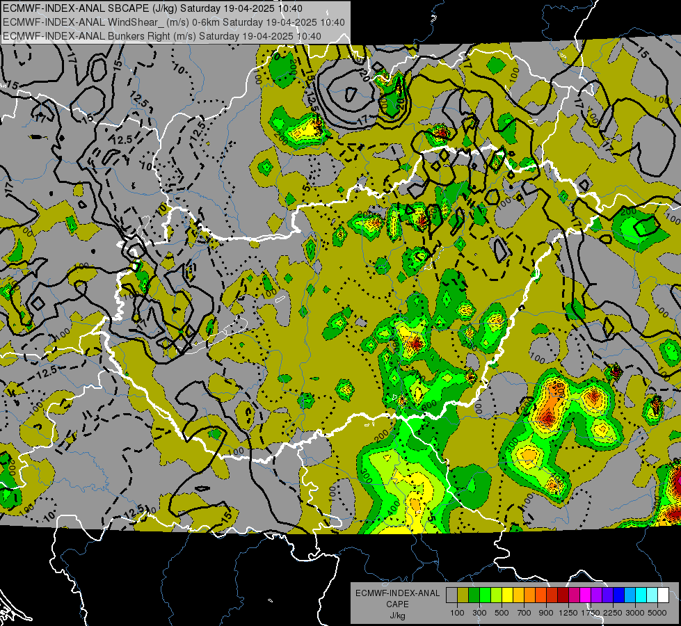Select the olive legend swatch after 100
Screen dimensions: 681x626
pos(463,595)
